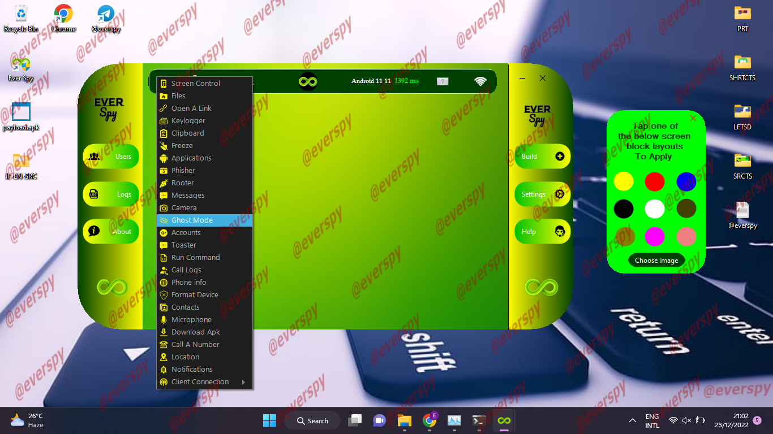Pick the red screen block color
The height and width of the screenshot is (434, 773).
655,181
